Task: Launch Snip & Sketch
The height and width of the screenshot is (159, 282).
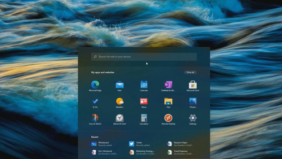Action: click(x=95, y=120)
